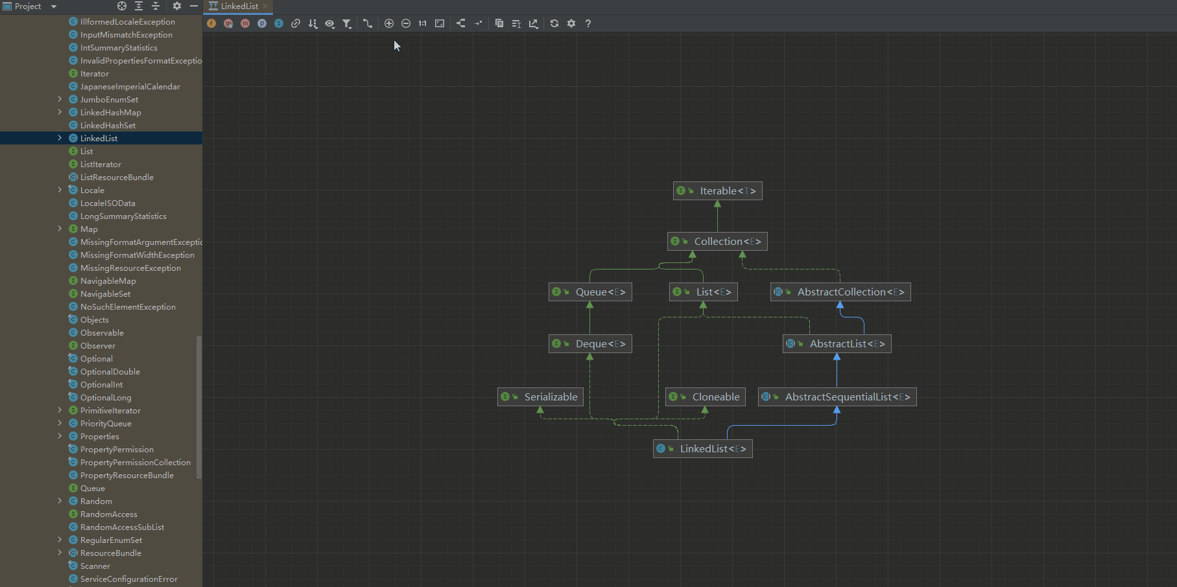Click the Zoom In icon
The height and width of the screenshot is (587, 1177).
tap(389, 23)
